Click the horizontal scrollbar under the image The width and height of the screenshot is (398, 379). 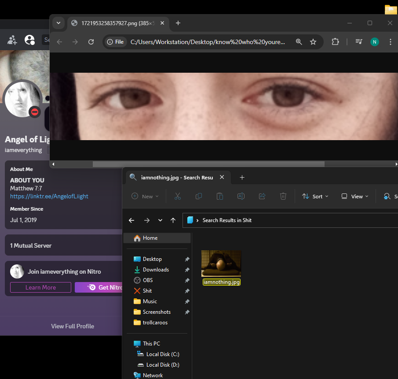tap(208, 164)
